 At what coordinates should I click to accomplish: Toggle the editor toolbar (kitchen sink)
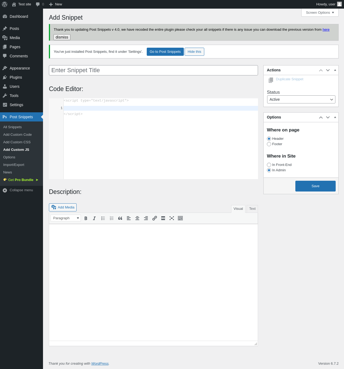click(180, 218)
